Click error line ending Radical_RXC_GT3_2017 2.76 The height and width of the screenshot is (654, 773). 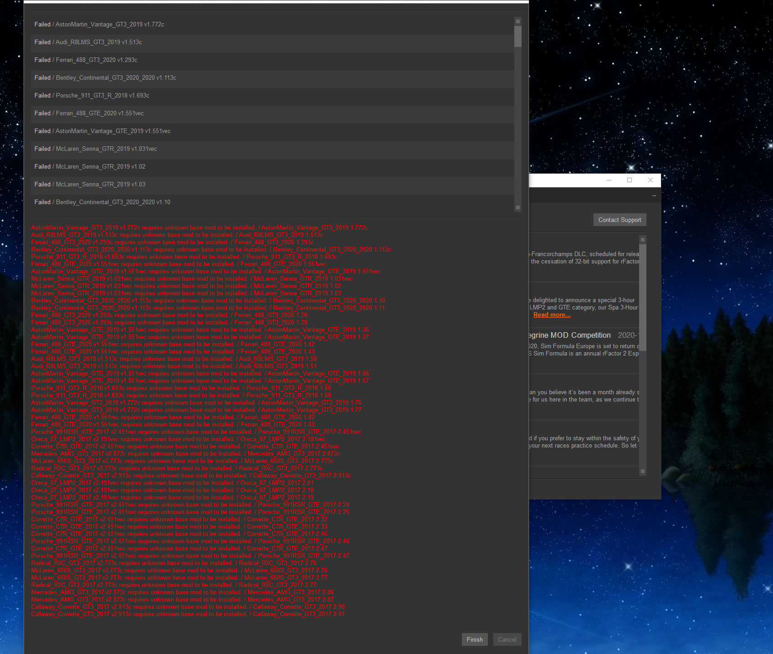(174, 563)
